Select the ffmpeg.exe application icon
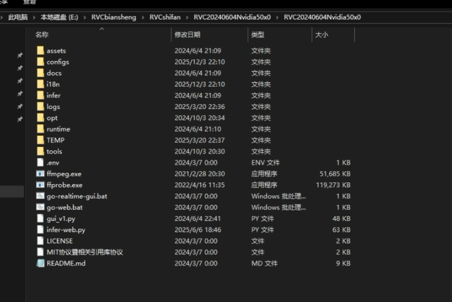The width and height of the screenshot is (452, 302). coord(40,174)
